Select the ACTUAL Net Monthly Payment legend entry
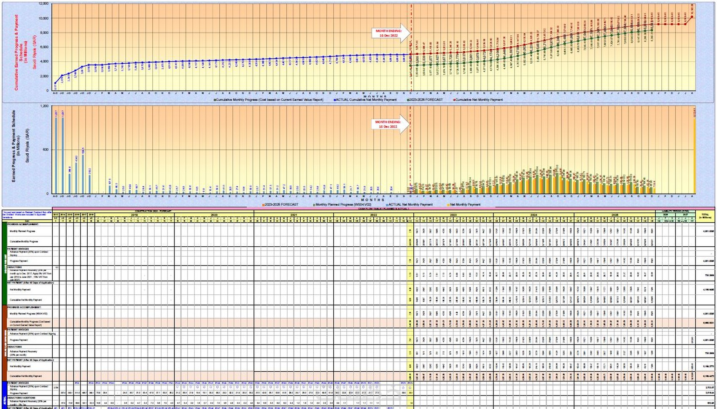 tap(410, 204)
